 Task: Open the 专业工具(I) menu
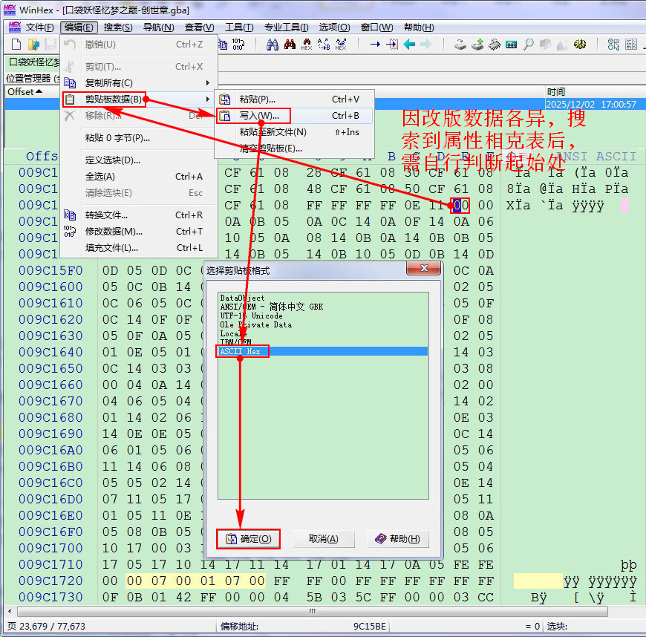[x=287, y=27]
